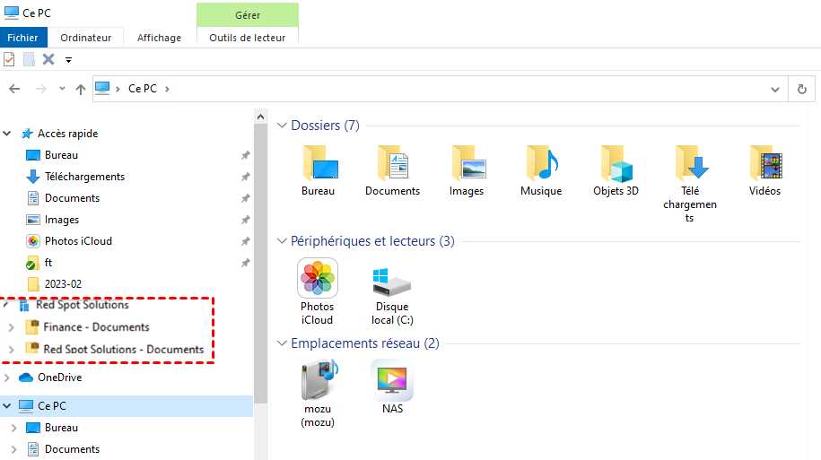Screen dimensions: 821x460
Task: Click the New folder icon in quick toolbar
Action: pos(30,60)
